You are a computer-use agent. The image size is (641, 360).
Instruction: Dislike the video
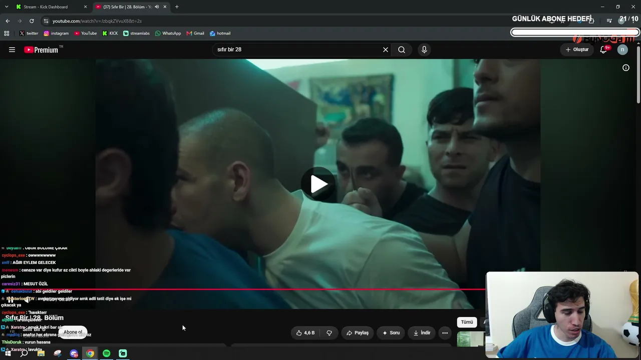point(329,332)
